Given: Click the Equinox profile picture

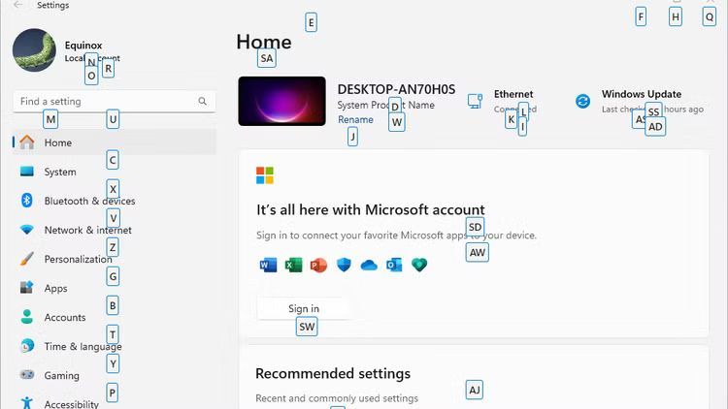Looking at the screenshot, I should point(34,50).
